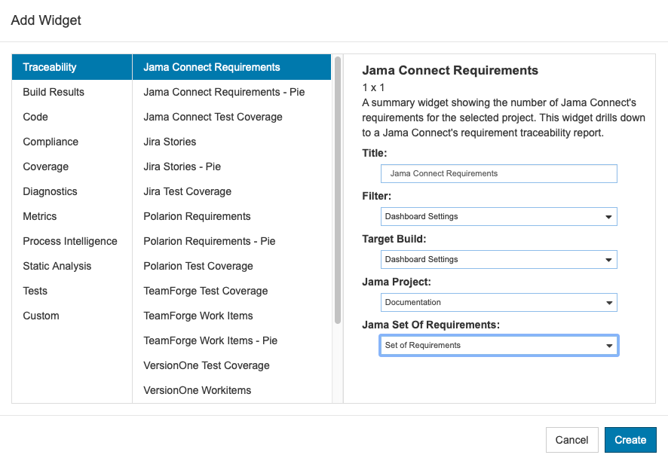Select the Jira Test Coverage widget

point(231,191)
